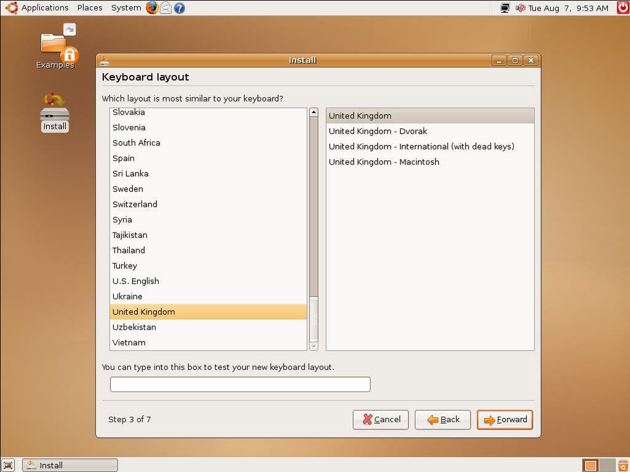The image size is (630, 472).
Task: Open the blue Help icon
Action: (x=179, y=7)
